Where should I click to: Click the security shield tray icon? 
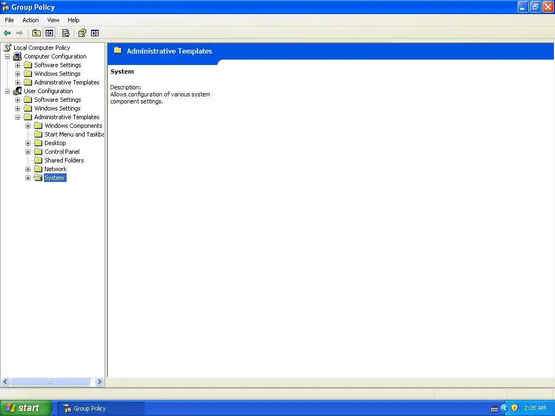point(515,408)
